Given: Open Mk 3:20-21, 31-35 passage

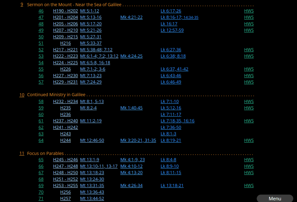Looking at the screenshot, I should click(138, 140).
